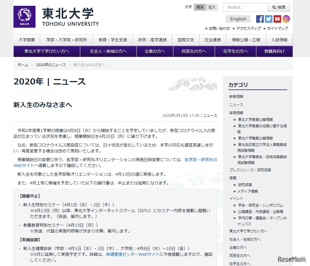Click the Tohoku University purple logo
Screen dimensions: 310x266
[24, 17]
